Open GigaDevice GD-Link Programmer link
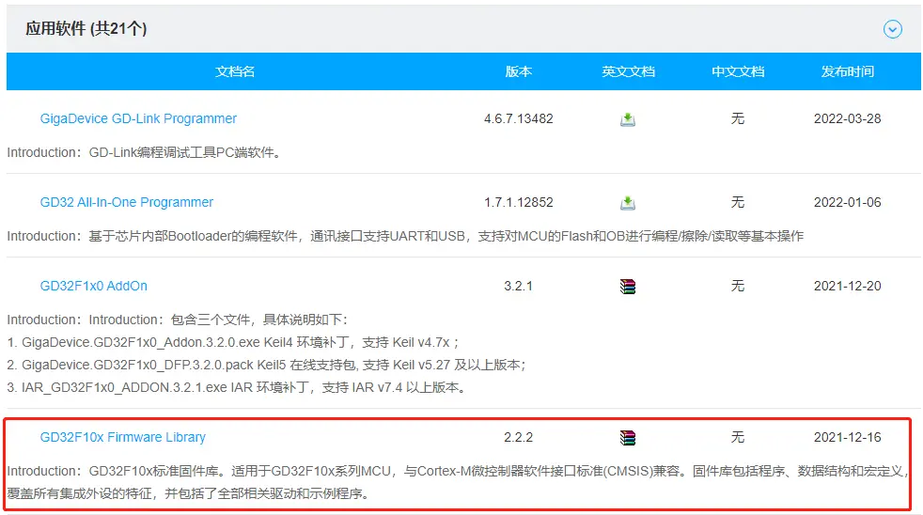The width and height of the screenshot is (923, 515). [138, 119]
